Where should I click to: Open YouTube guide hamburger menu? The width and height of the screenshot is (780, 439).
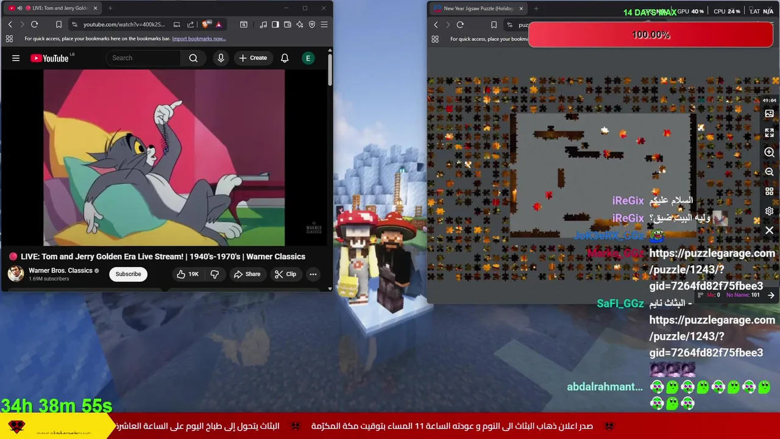point(16,58)
